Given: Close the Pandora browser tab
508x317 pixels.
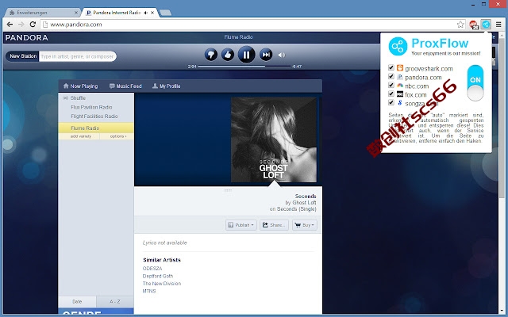Looking at the screenshot, I should (x=152, y=13).
